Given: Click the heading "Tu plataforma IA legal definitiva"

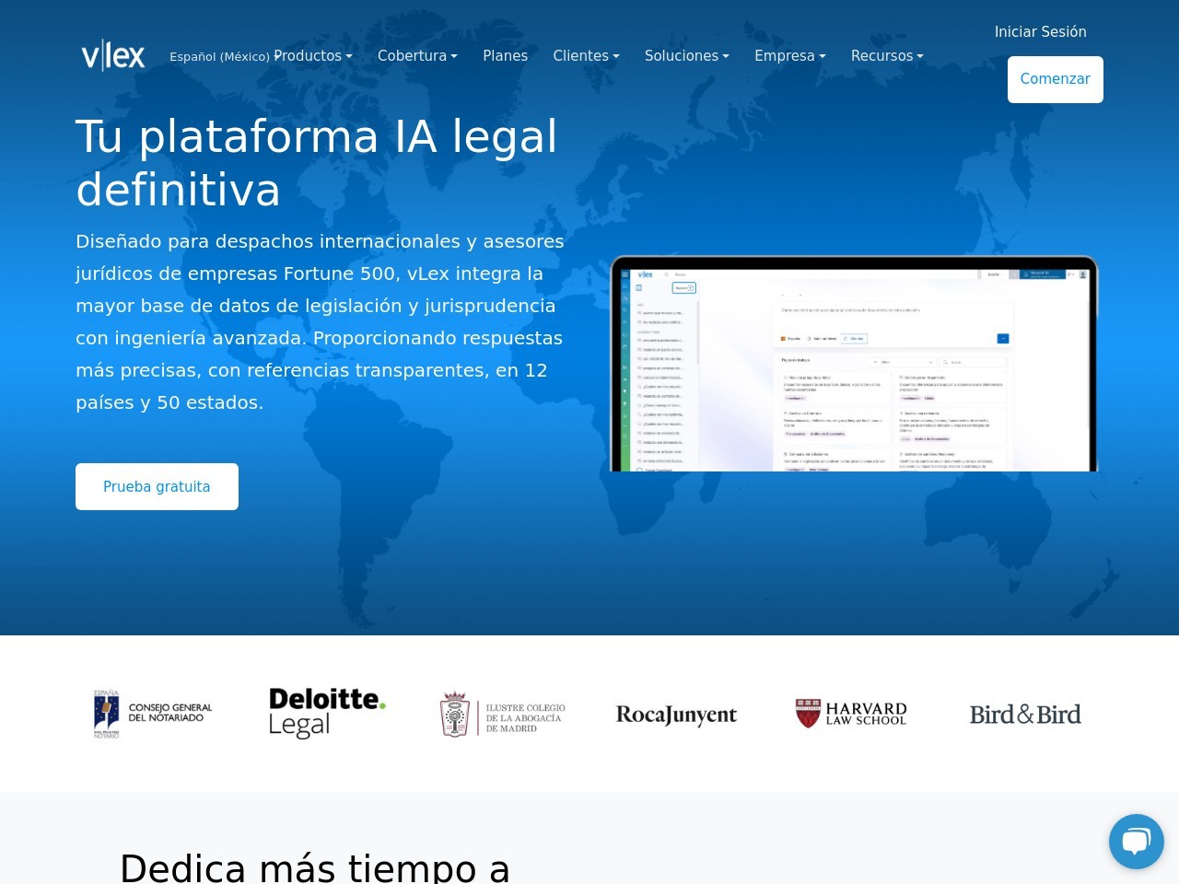Looking at the screenshot, I should click(x=317, y=163).
